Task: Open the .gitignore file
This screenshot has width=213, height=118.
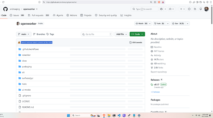Action: pyautogui.click(x=27, y=96)
